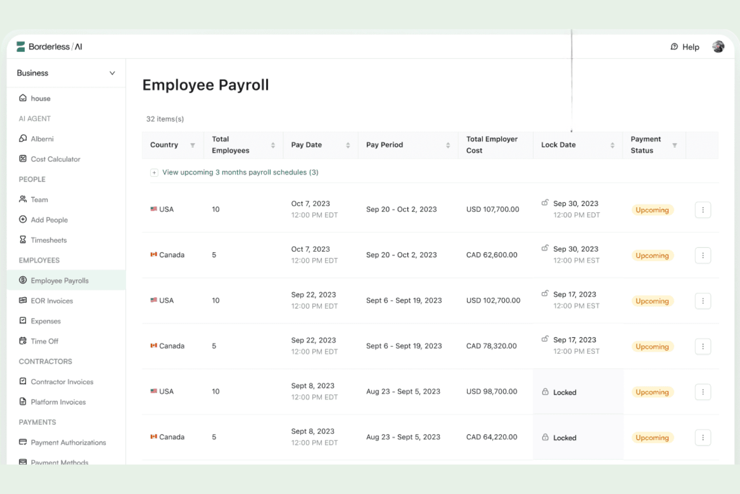Open EOR Invoices
This screenshot has width=740, height=494.
[x=51, y=300]
